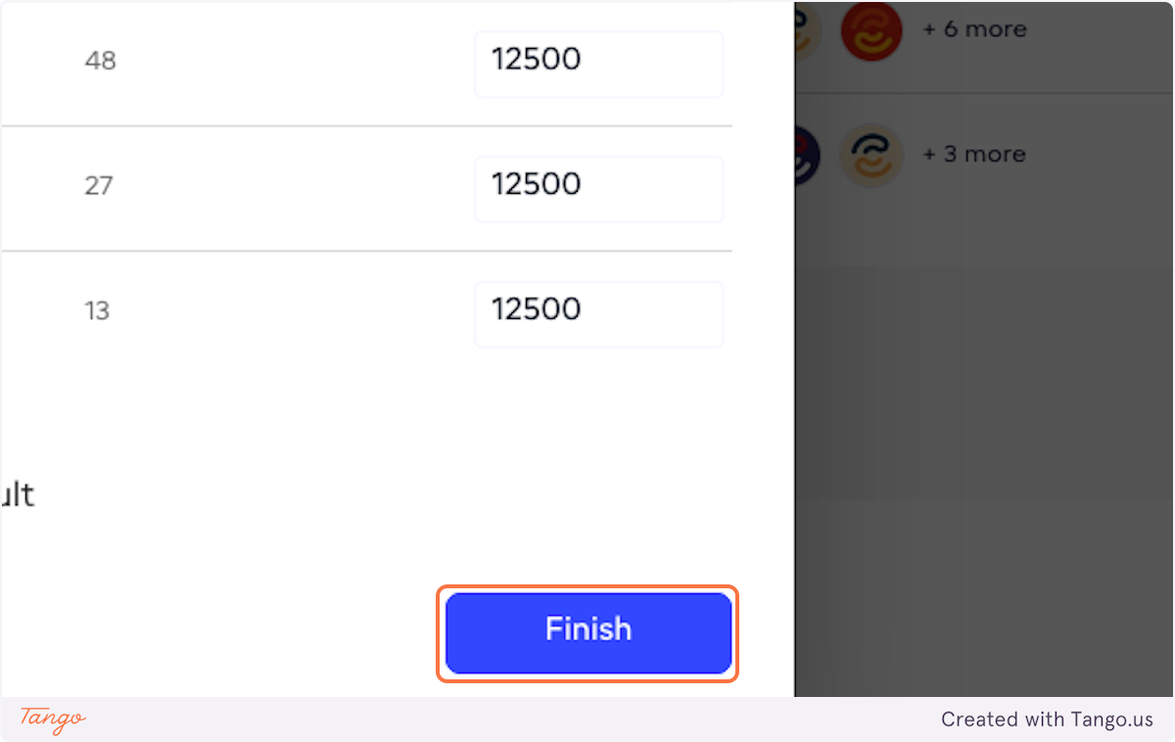
Task: Click the partially visible 'ult' text
Action: coord(18,494)
